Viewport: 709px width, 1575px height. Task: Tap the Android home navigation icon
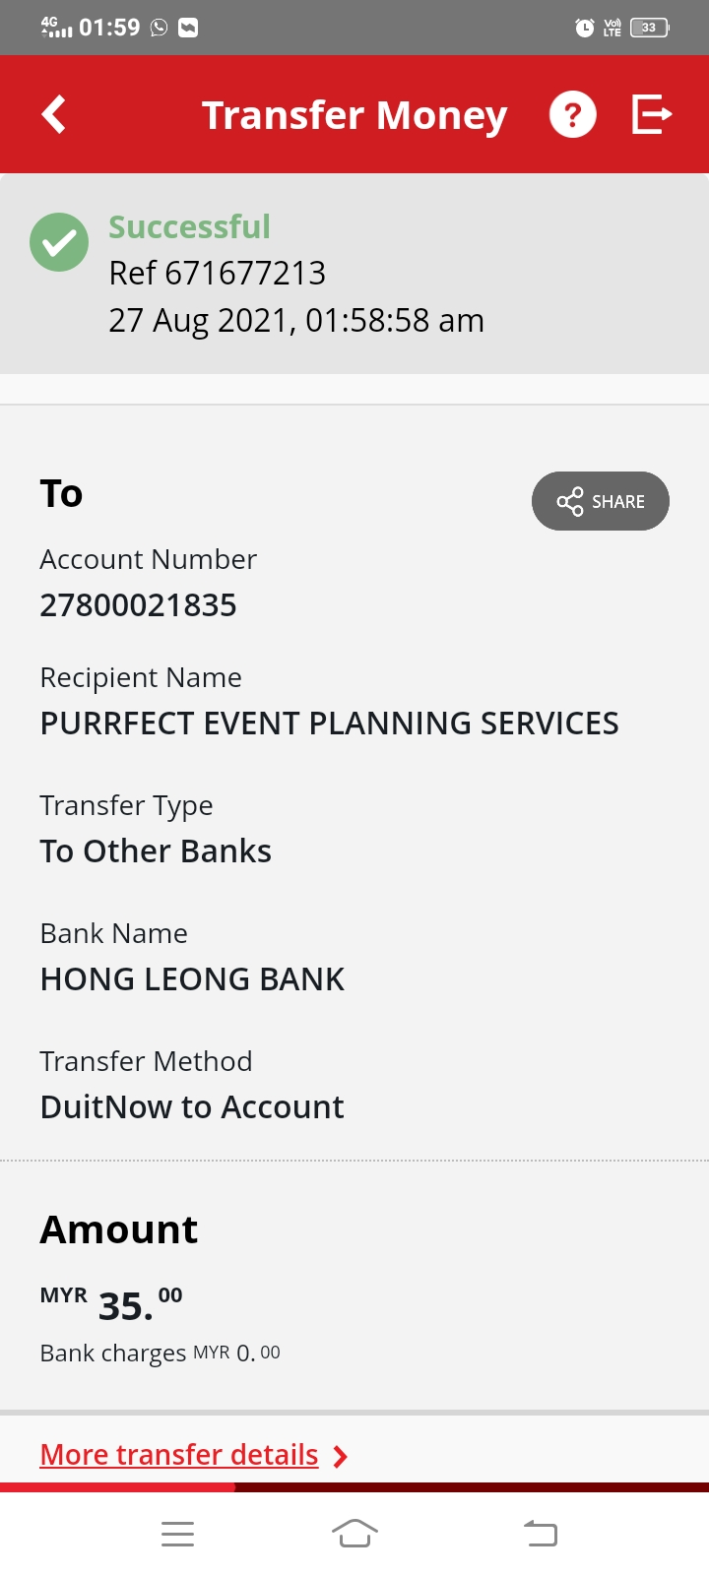tap(354, 1534)
